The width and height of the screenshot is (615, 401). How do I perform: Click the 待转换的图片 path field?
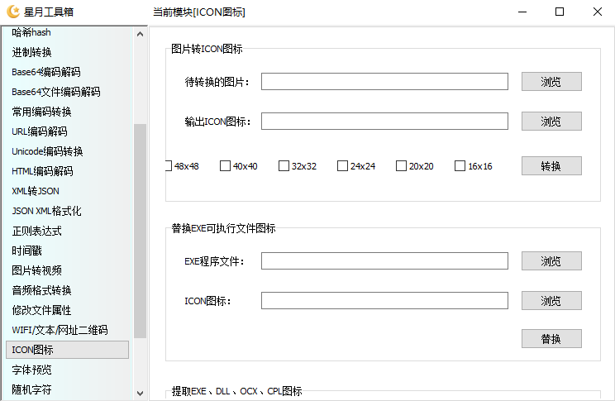[x=384, y=82]
